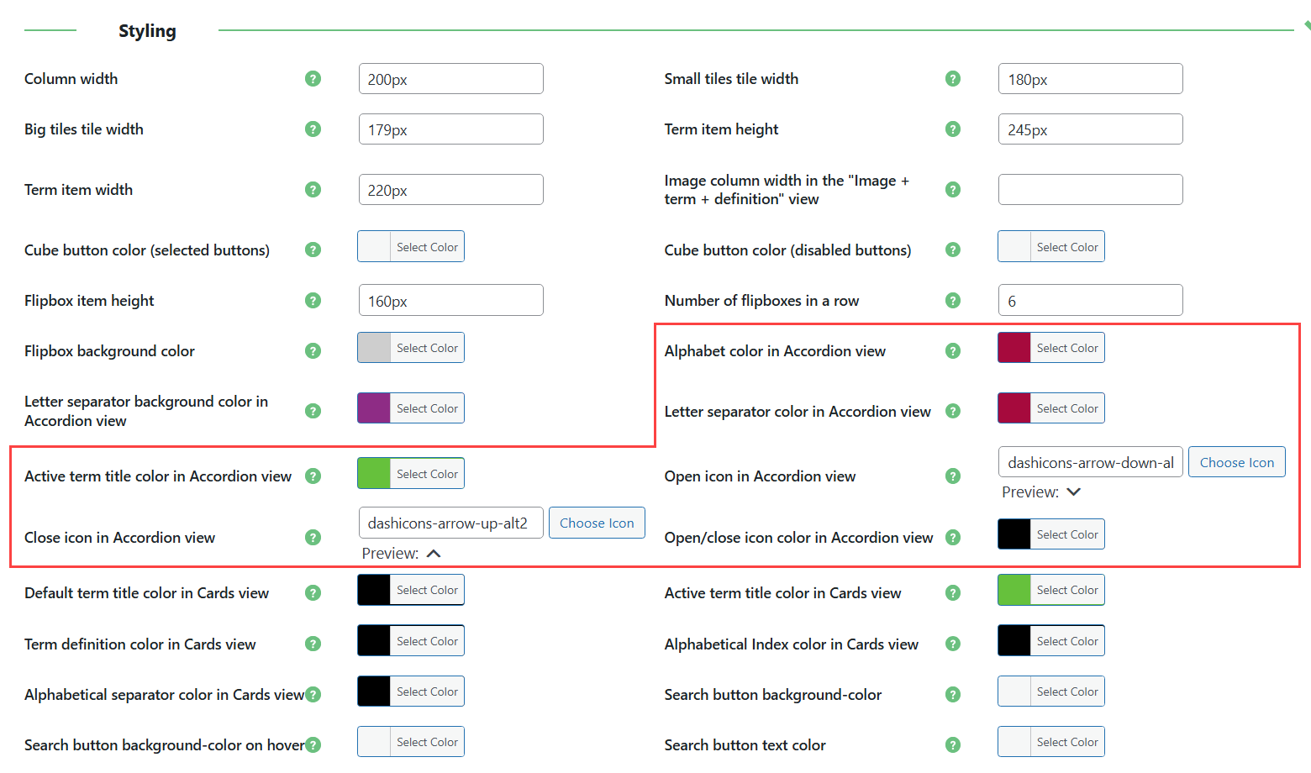Click the Alphabet color in Accordion view help icon
Screen dimensions: 1311x773
tap(953, 350)
